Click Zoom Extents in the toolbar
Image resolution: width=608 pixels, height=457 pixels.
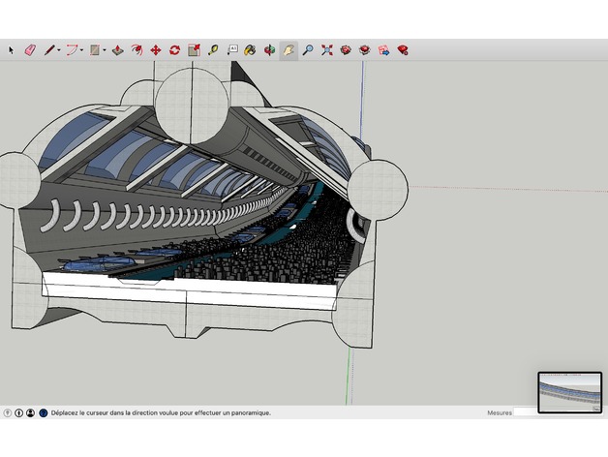coord(326,49)
